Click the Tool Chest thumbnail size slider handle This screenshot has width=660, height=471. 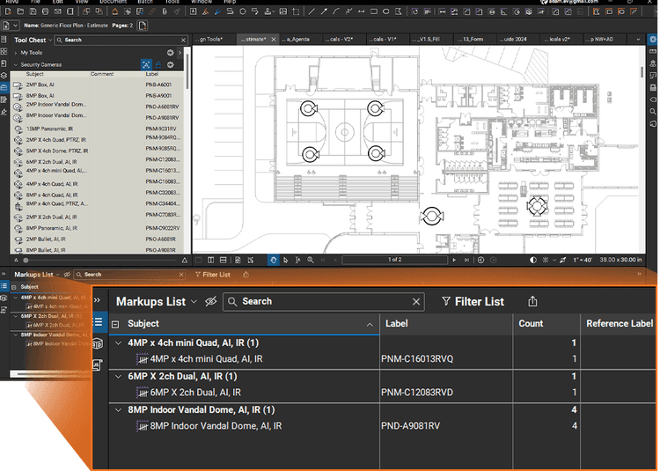click(x=26, y=261)
